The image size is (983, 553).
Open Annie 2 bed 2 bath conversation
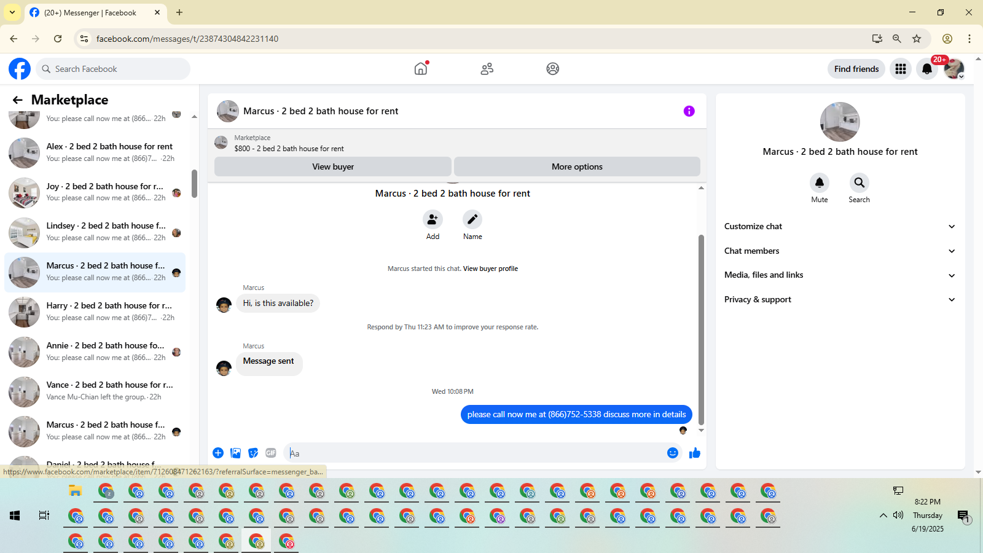click(95, 351)
